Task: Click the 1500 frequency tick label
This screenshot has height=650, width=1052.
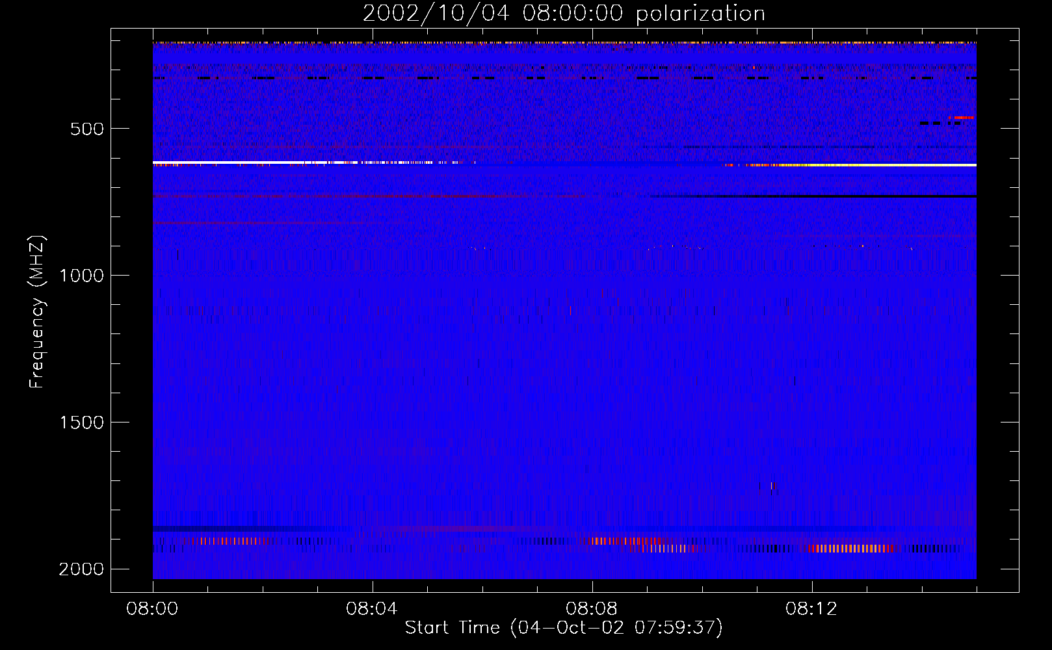Action: (x=81, y=422)
